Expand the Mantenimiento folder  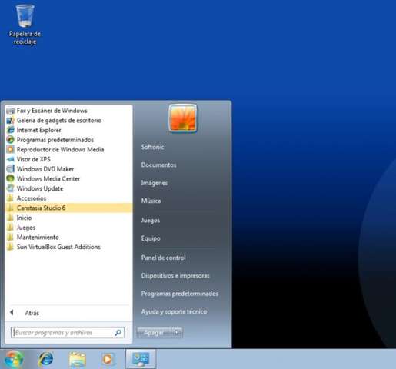[68, 238]
